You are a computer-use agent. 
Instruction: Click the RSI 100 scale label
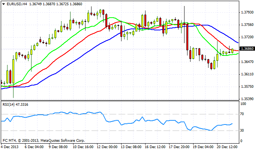(243, 104)
